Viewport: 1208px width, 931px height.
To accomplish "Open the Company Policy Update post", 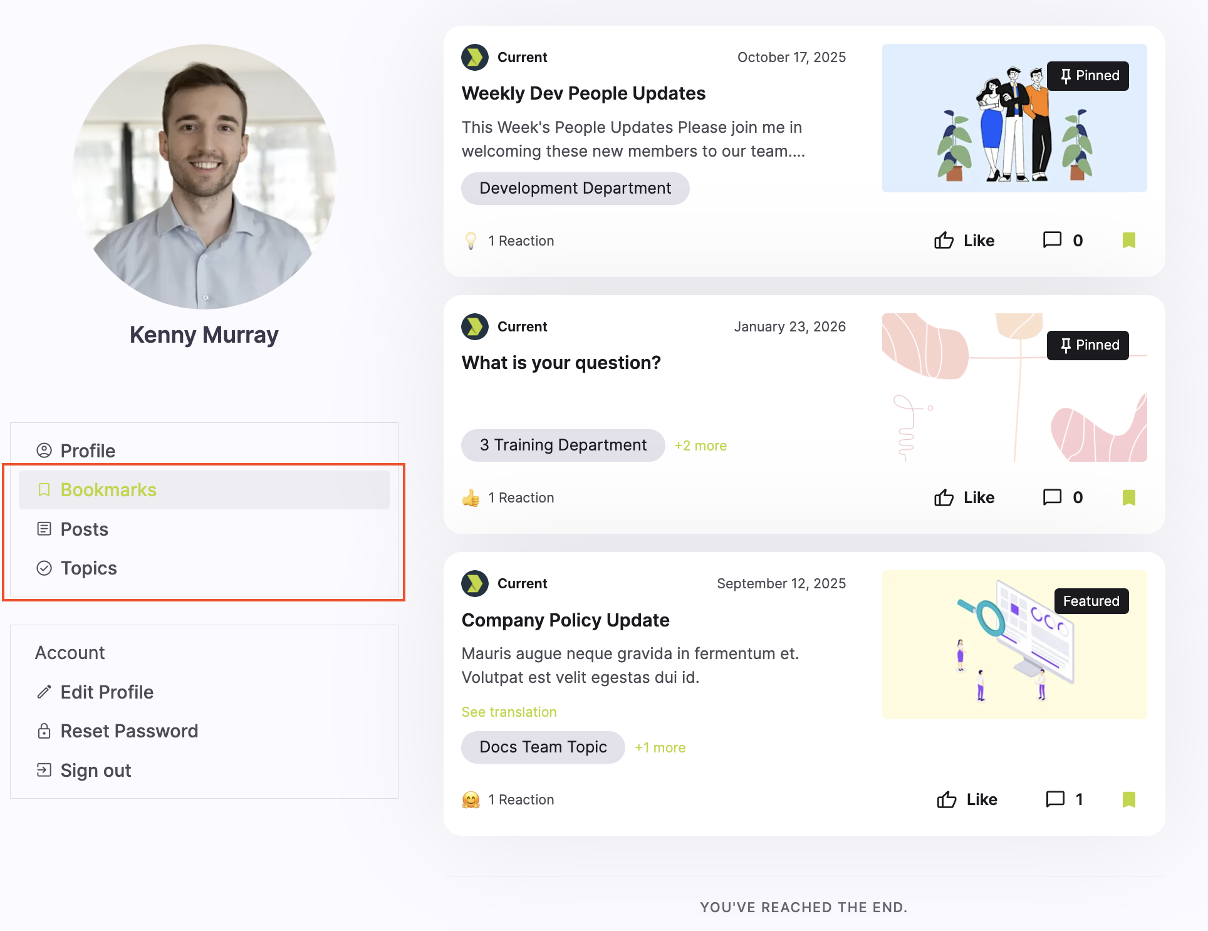I will [x=565, y=620].
